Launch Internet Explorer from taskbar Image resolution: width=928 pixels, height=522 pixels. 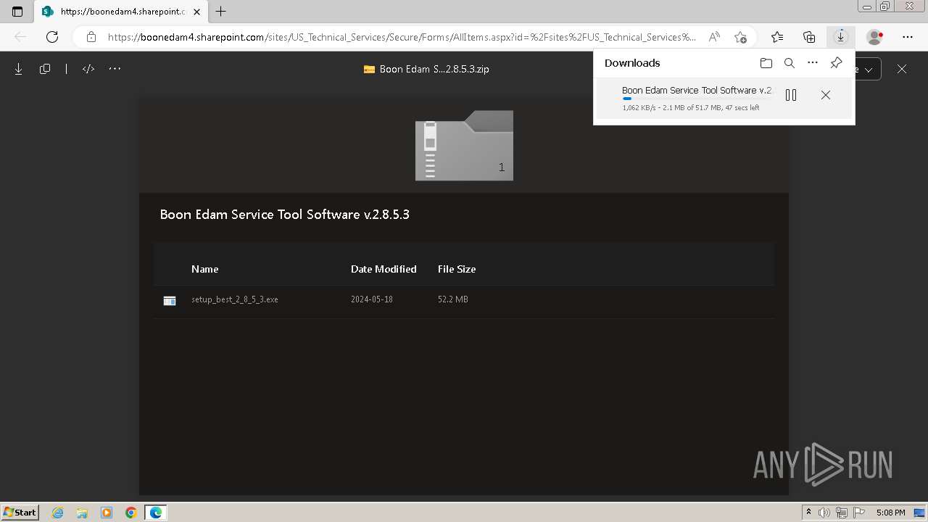point(58,513)
